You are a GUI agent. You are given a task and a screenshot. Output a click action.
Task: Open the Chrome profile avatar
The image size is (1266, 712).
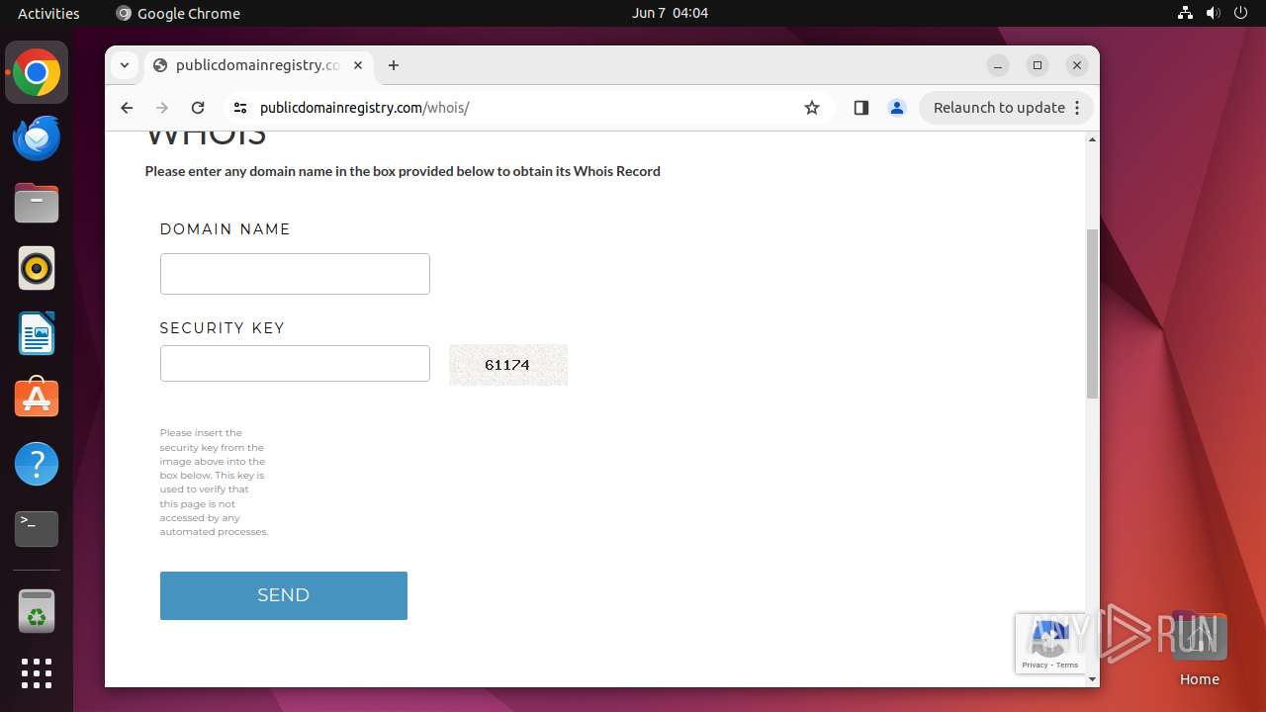coord(897,108)
